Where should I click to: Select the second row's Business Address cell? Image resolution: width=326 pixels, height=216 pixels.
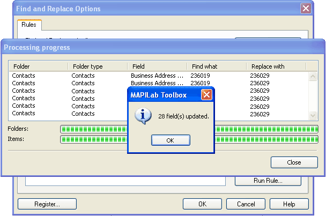[x=157, y=83]
